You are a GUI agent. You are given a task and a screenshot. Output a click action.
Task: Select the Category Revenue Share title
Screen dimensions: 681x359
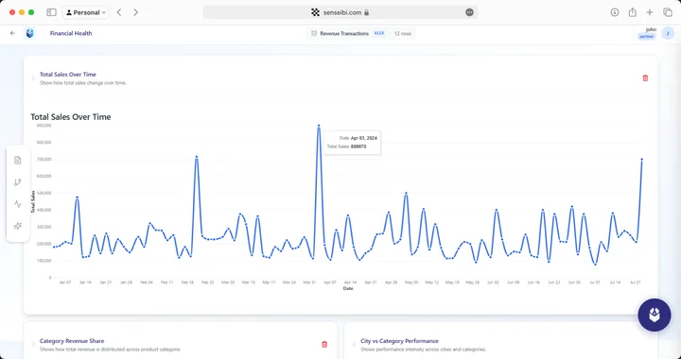tap(72, 341)
